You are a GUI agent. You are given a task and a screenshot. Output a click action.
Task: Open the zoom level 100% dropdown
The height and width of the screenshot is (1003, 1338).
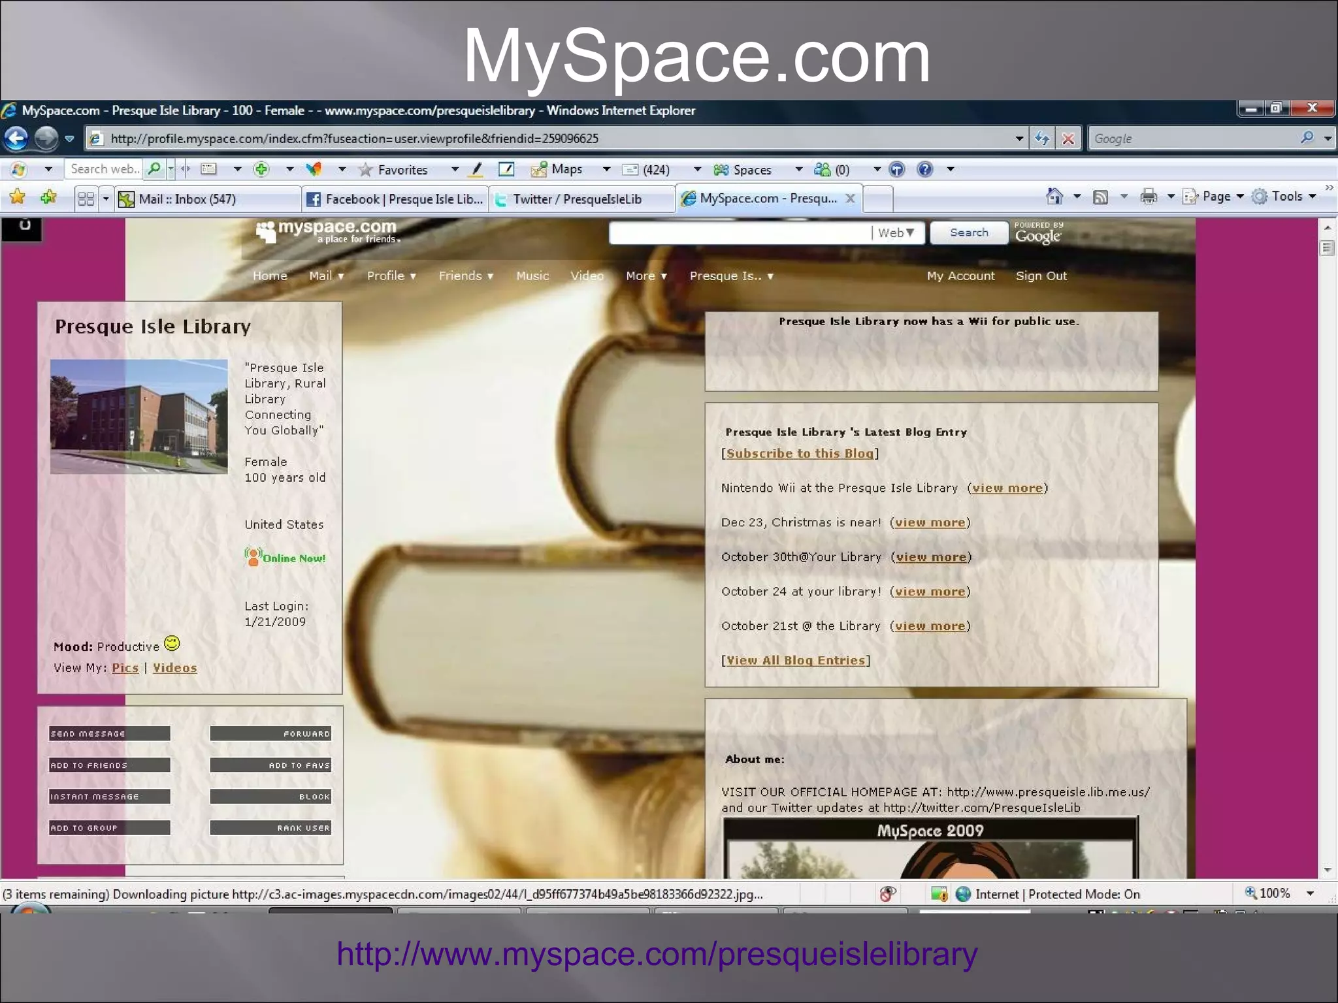[1310, 893]
